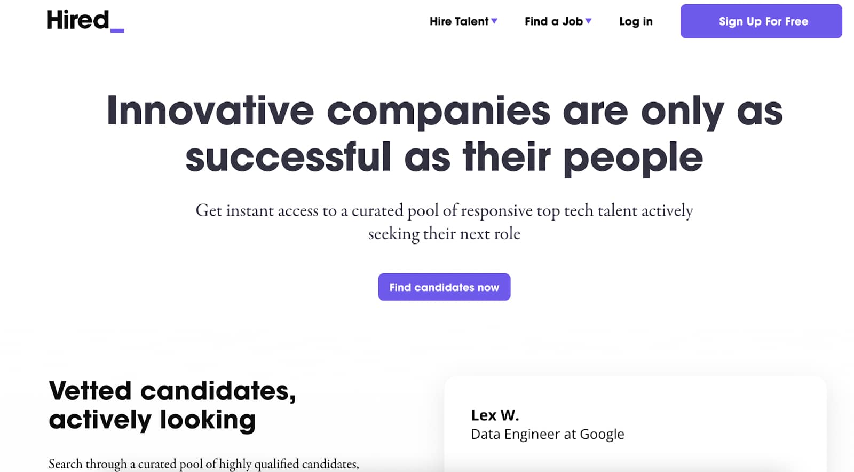Click the Sign Up For Free button
Image resolution: width=854 pixels, height=472 pixels.
click(761, 21)
